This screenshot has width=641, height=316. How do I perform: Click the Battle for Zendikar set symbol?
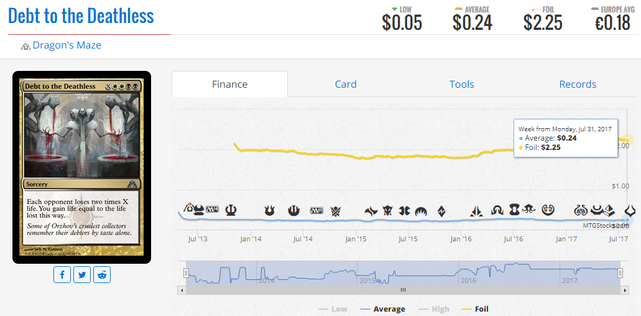(441, 211)
